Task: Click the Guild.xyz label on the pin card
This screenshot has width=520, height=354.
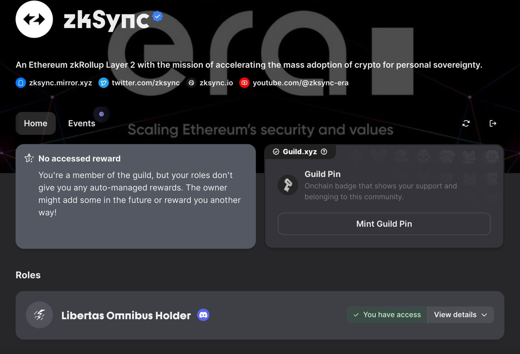Action: click(x=300, y=152)
